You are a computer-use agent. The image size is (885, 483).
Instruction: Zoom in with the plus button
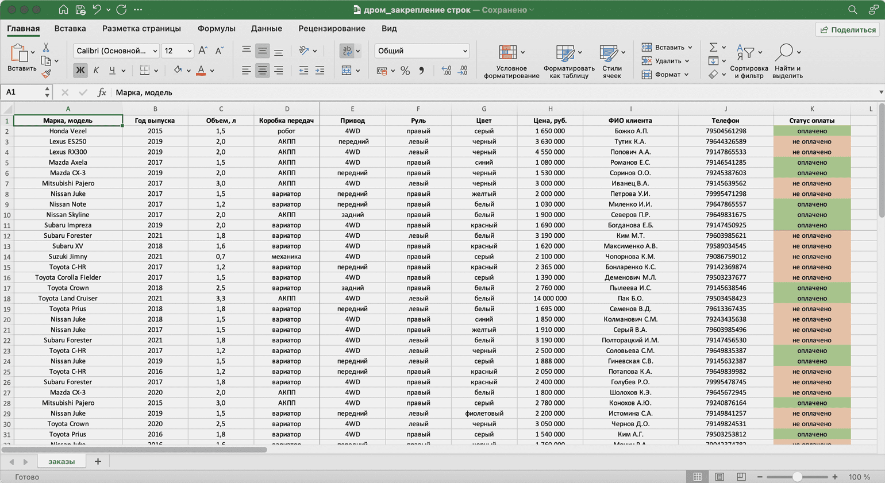[835, 477]
